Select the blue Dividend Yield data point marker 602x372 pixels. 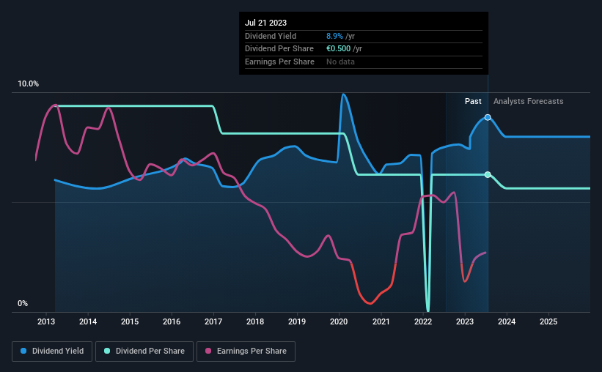pyautogui.click(x=488, y=117)
